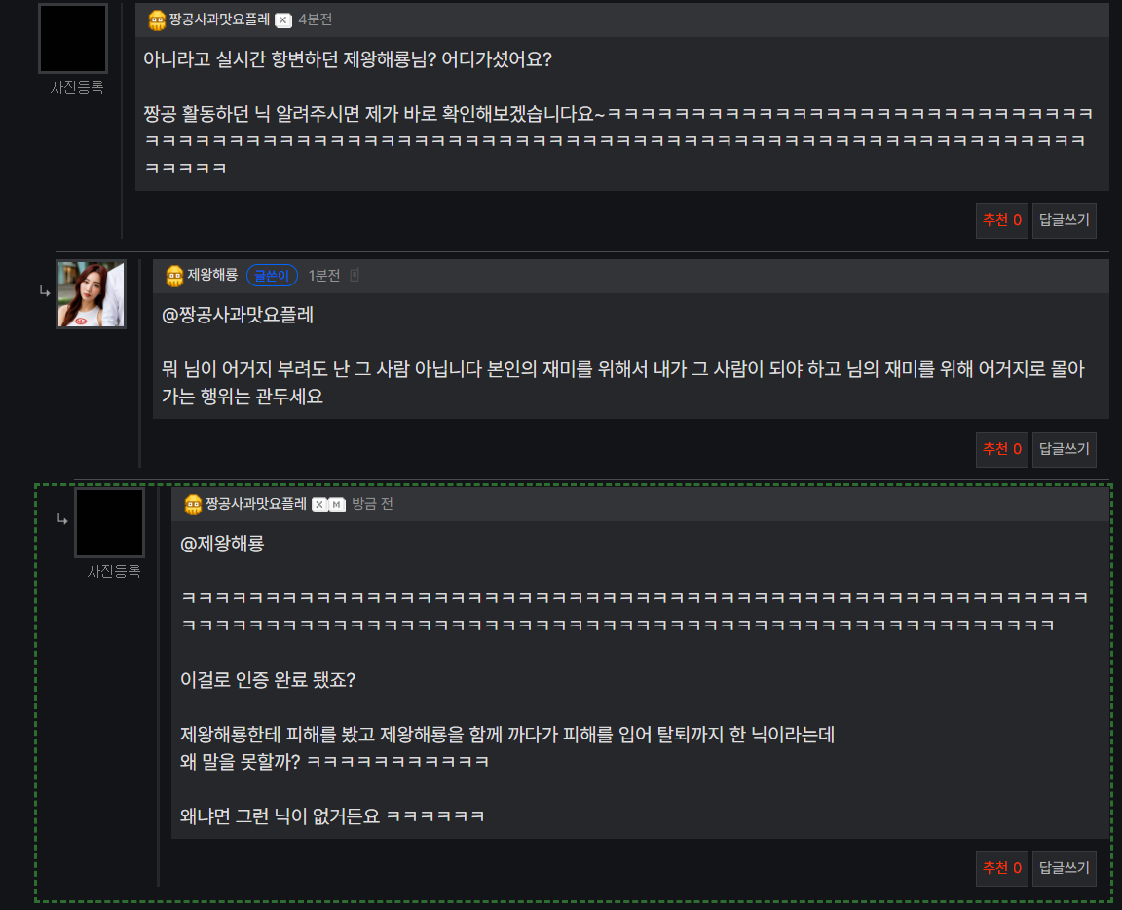Click the reply arrow beside the last comment's avatar
Image resolution: width=1122 pixels, height=910 pixels.
click(x=62, y=520)
